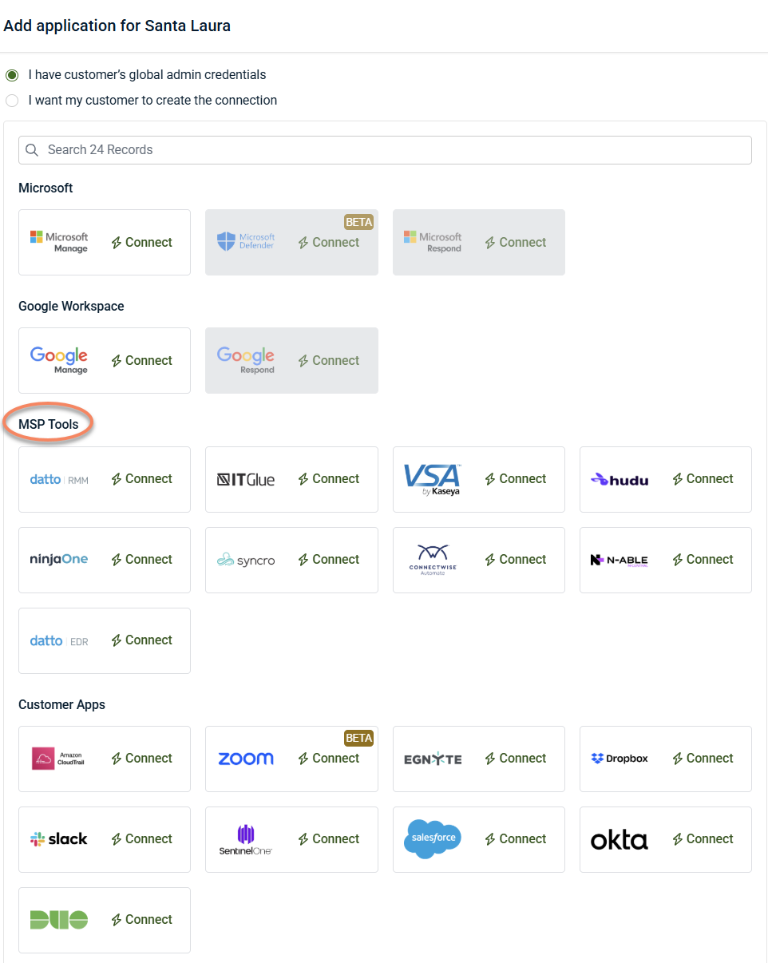Click the Hudu logo icon
The height and width of the screenshot is (963, 768).
[x=599, y=479]
